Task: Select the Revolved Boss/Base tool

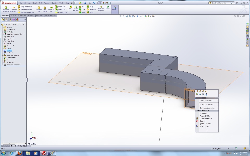Action: pyautogui.click(x=14, y=9)
